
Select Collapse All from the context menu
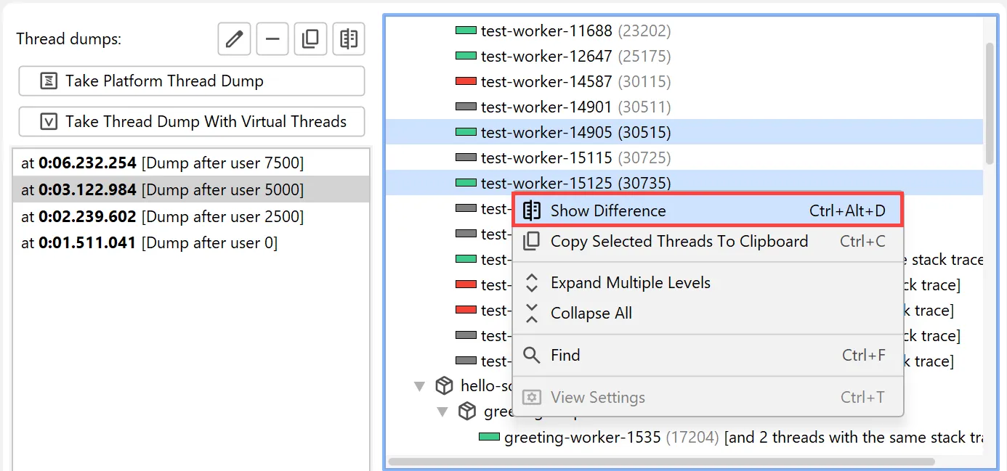[708, 313]
